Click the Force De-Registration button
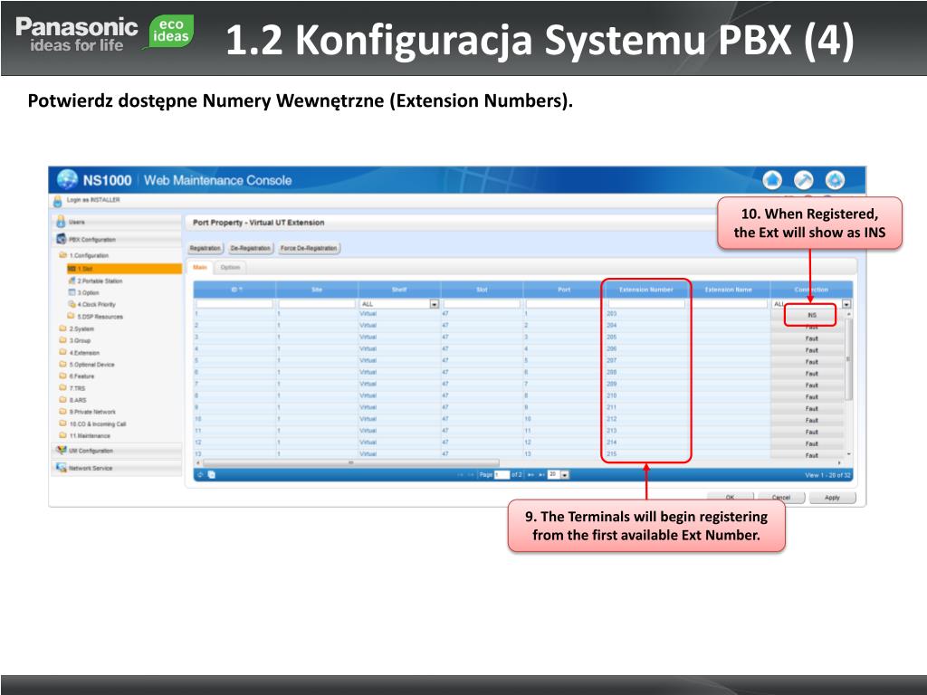927x695 pixels. [309, 248]
